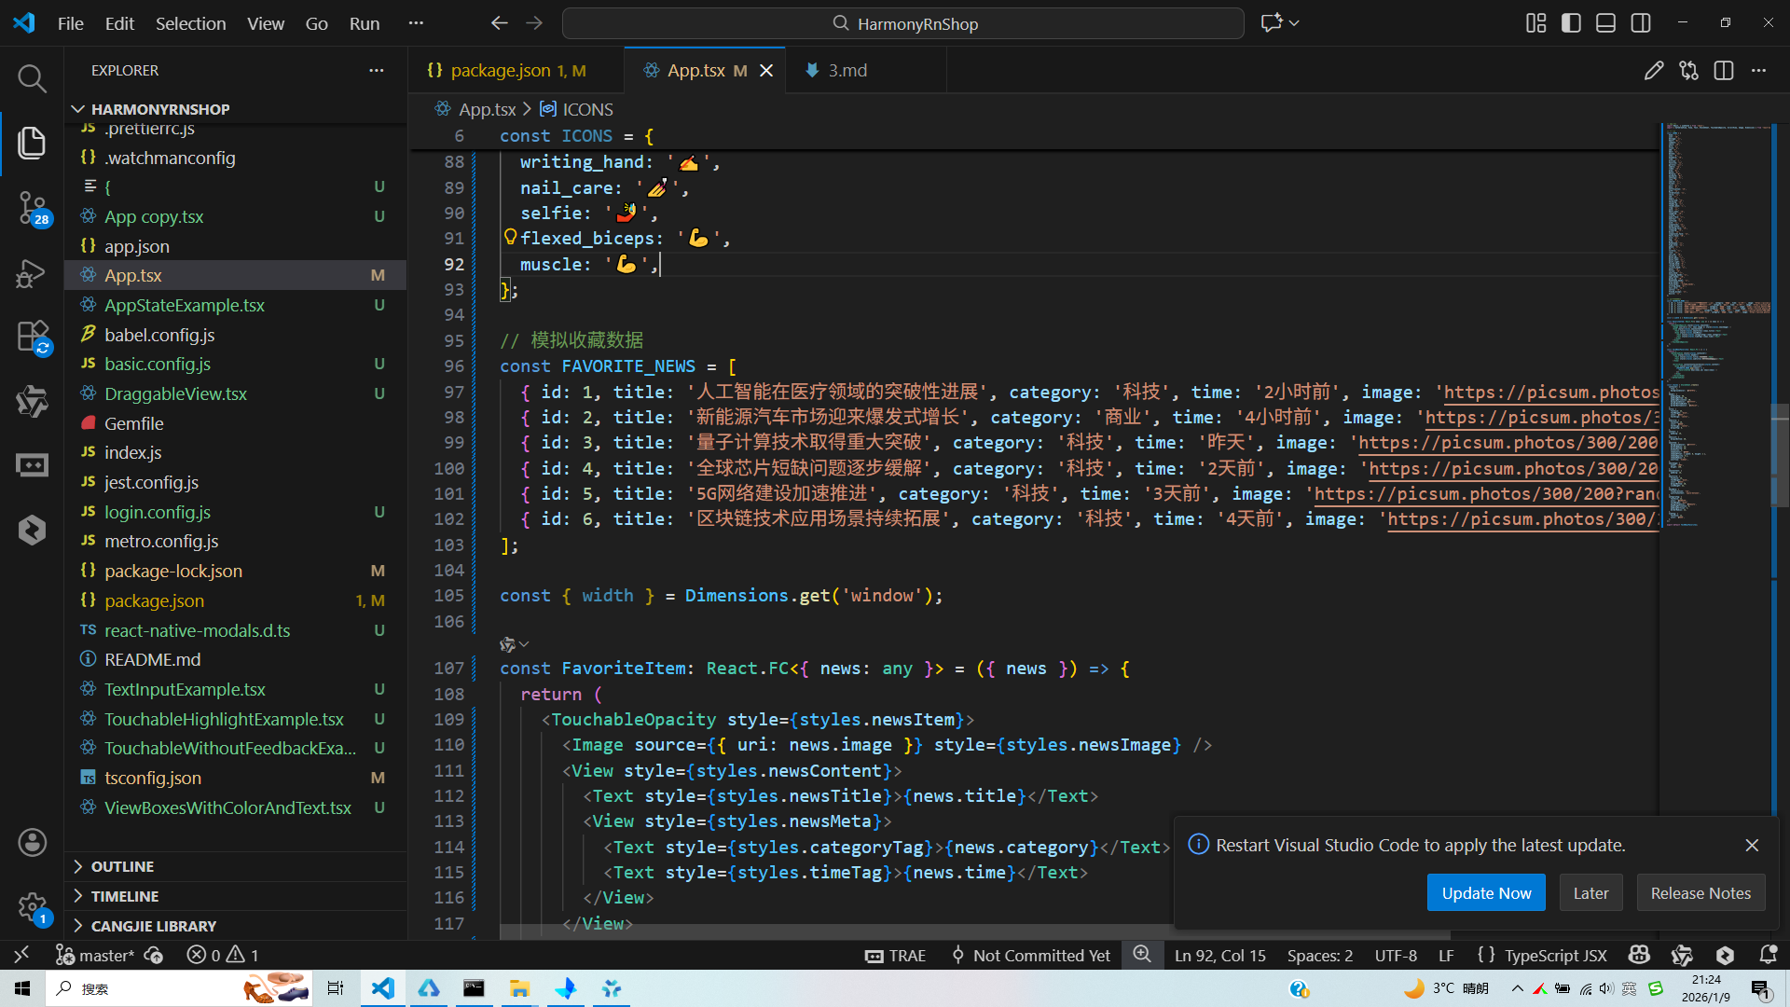Expand the TIMELINE section

tap(235, 896)
